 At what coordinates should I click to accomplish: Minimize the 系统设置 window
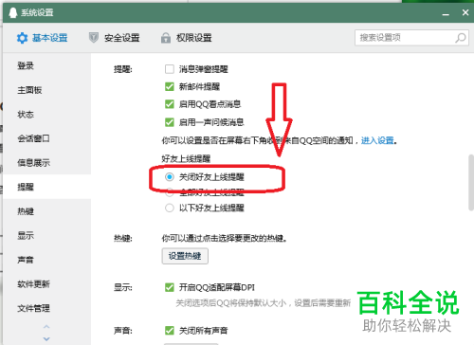(x=446, y=13)
